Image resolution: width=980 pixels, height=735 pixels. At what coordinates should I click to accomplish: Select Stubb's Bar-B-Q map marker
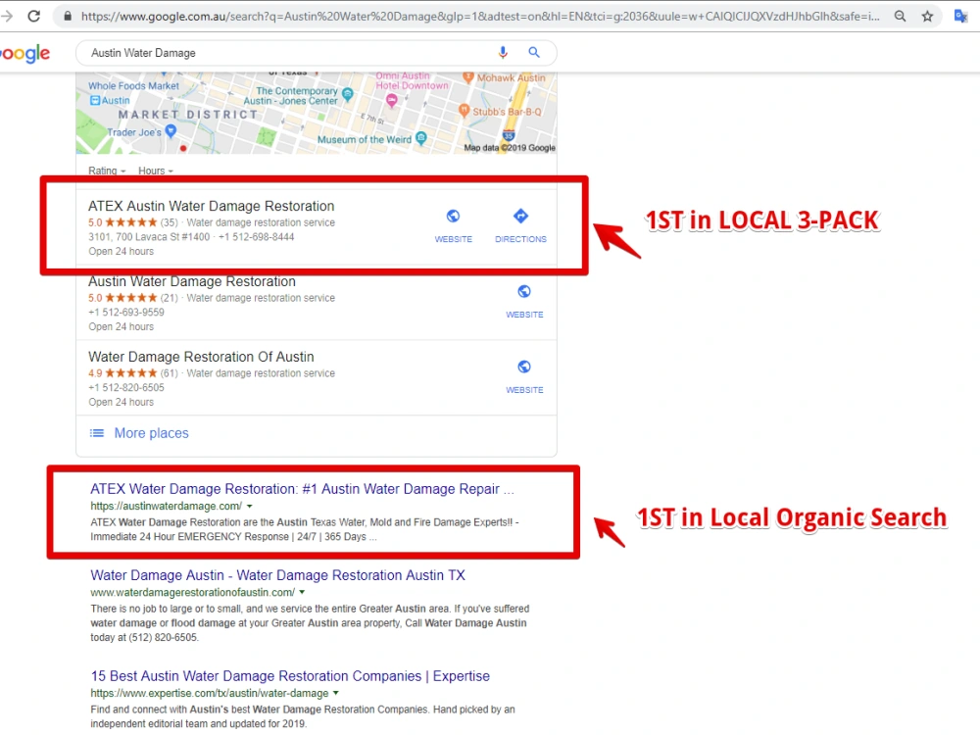click(464, 111)
